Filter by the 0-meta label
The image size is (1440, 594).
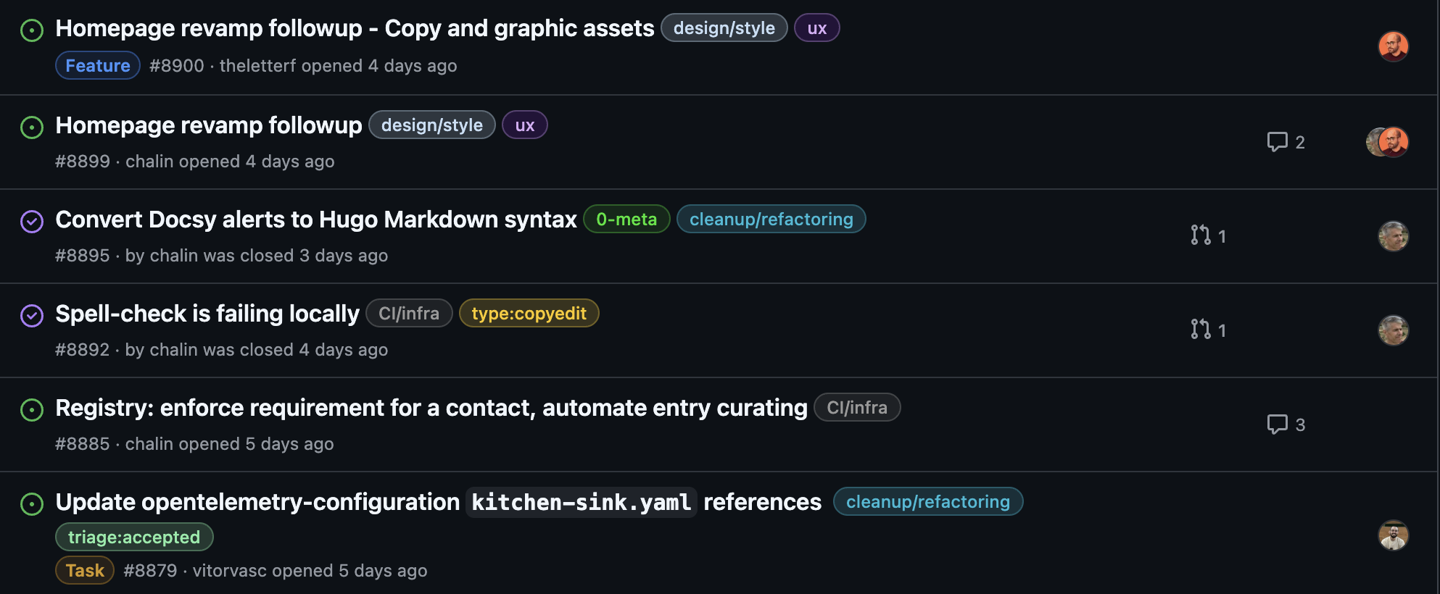(626, 219)
